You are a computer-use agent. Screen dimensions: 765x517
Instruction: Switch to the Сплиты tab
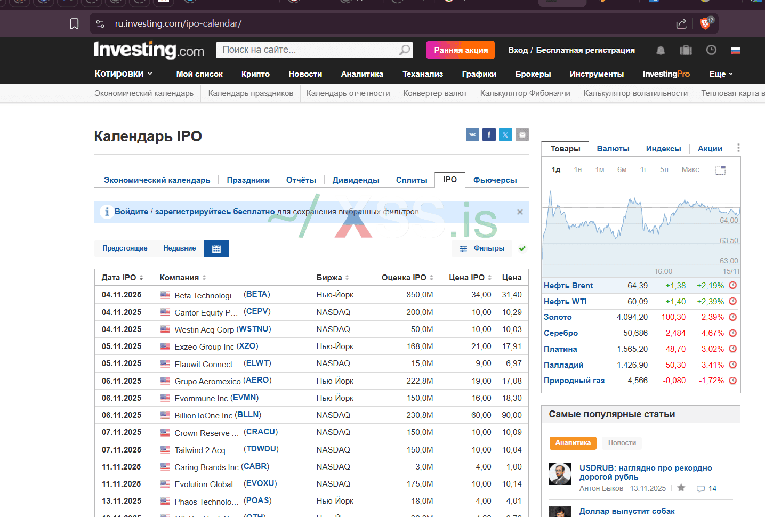tap(412, 180)
